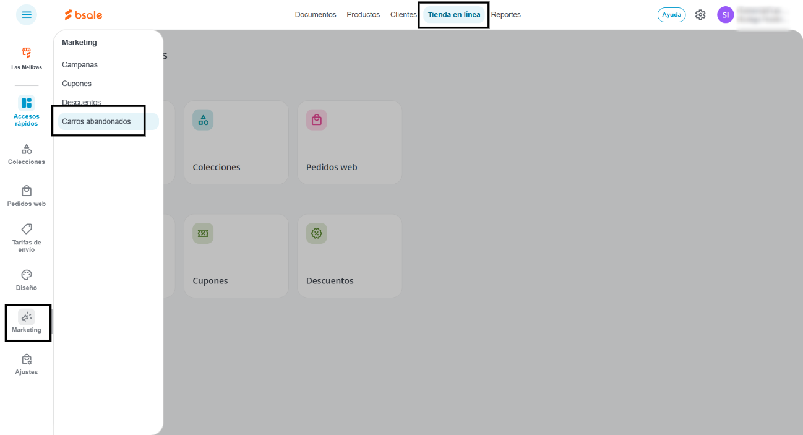This screenshot has width=803, height=435.
Task: Open Colecciones in the sidebar
Action: 27,155
